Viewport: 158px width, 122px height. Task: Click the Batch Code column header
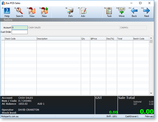click(141, 39)
